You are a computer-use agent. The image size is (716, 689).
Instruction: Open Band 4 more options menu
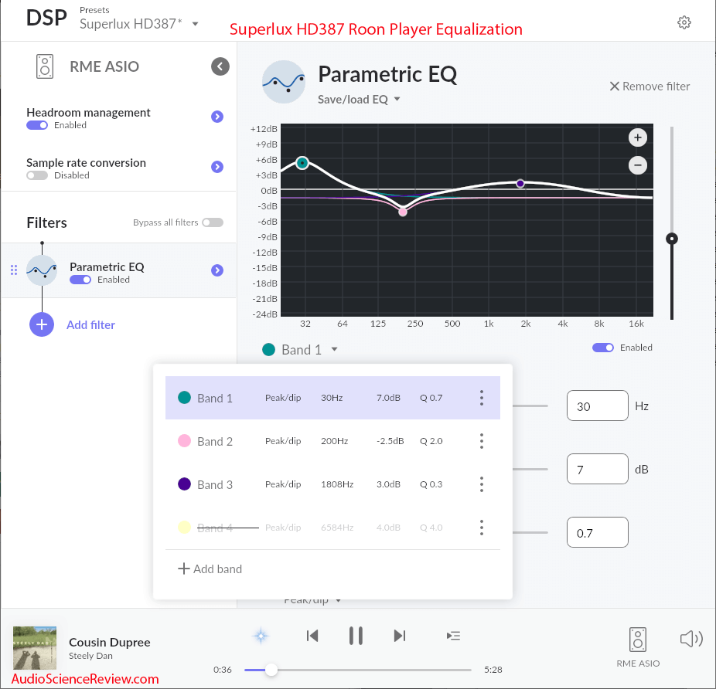coord(481,528)
